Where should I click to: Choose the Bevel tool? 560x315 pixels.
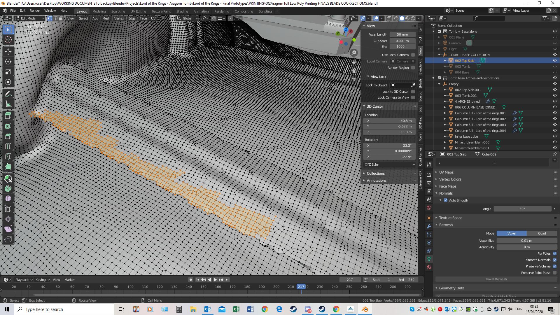8,136
